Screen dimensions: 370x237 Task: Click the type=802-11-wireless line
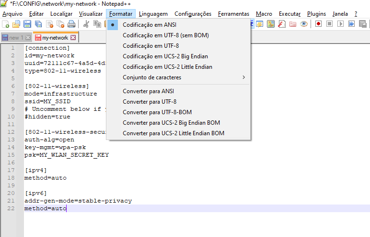[62, 71]
